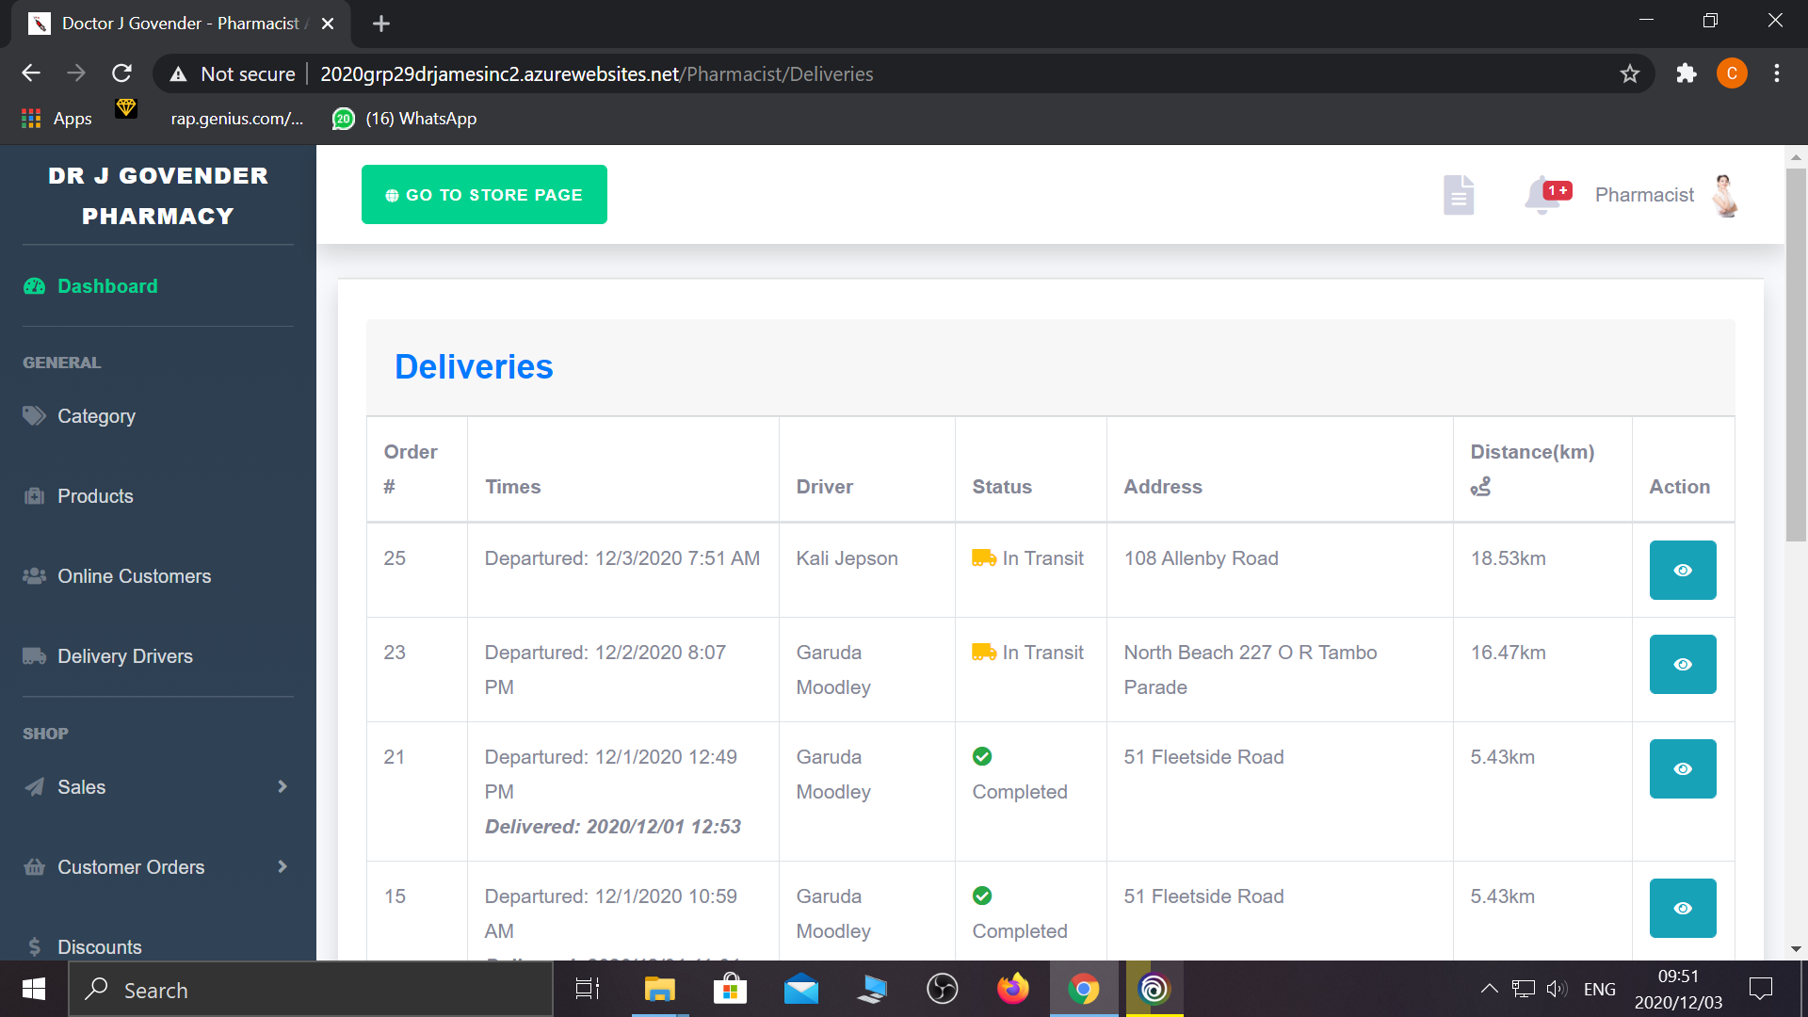1808x1017 pixels.
Task: Bookmark this page with star icon
Action: 1630,73
